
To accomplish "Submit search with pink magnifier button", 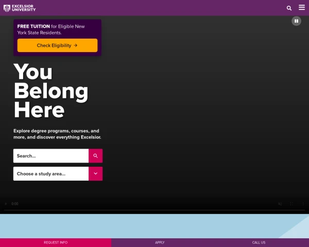I will click(96, 156).
